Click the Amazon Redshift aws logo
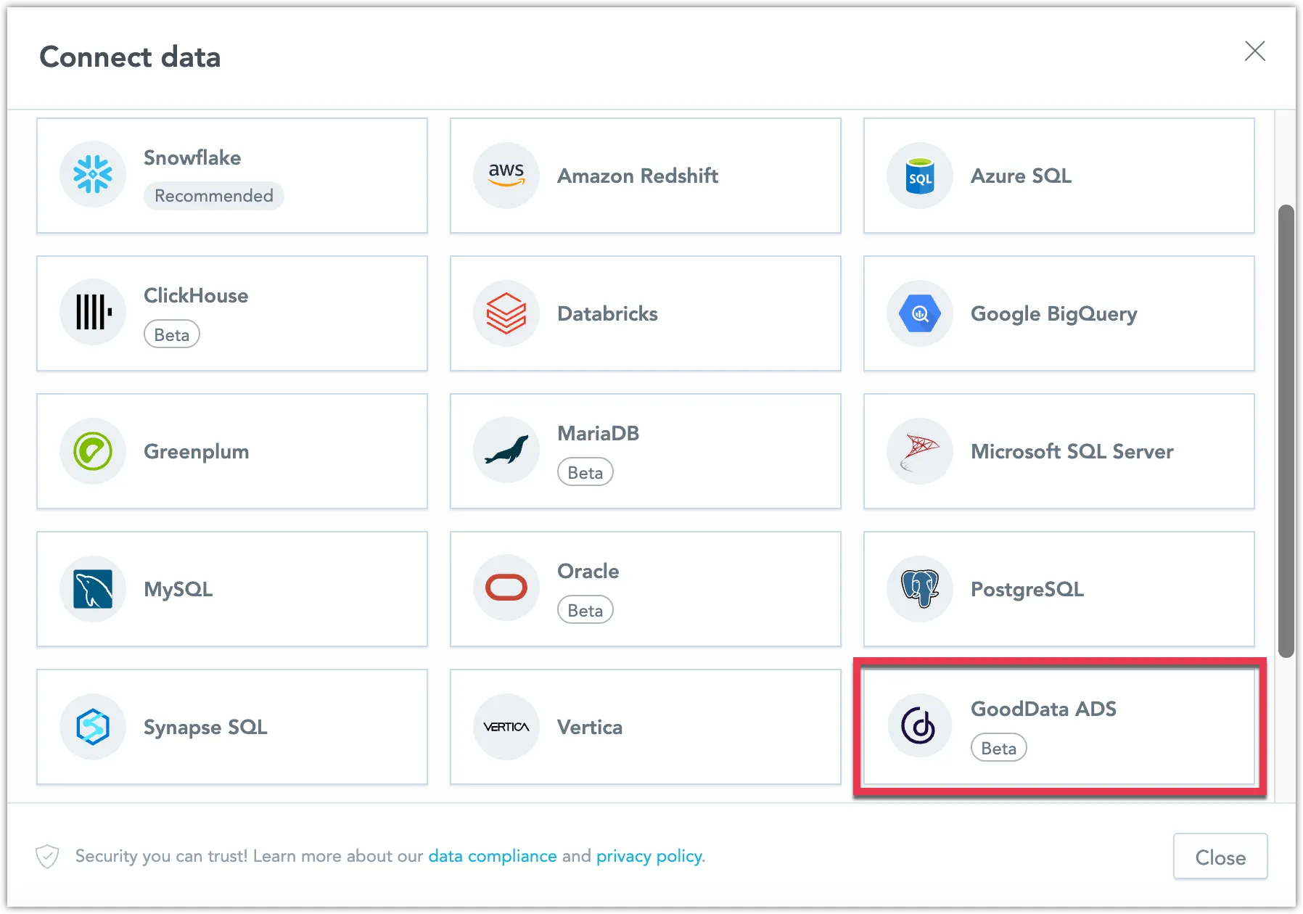The height and width of the screenshot is (914, 1303). click(506, 175)
